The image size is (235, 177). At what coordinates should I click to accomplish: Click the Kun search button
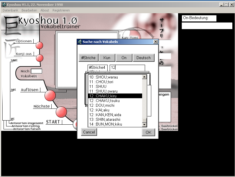[107, 58]
